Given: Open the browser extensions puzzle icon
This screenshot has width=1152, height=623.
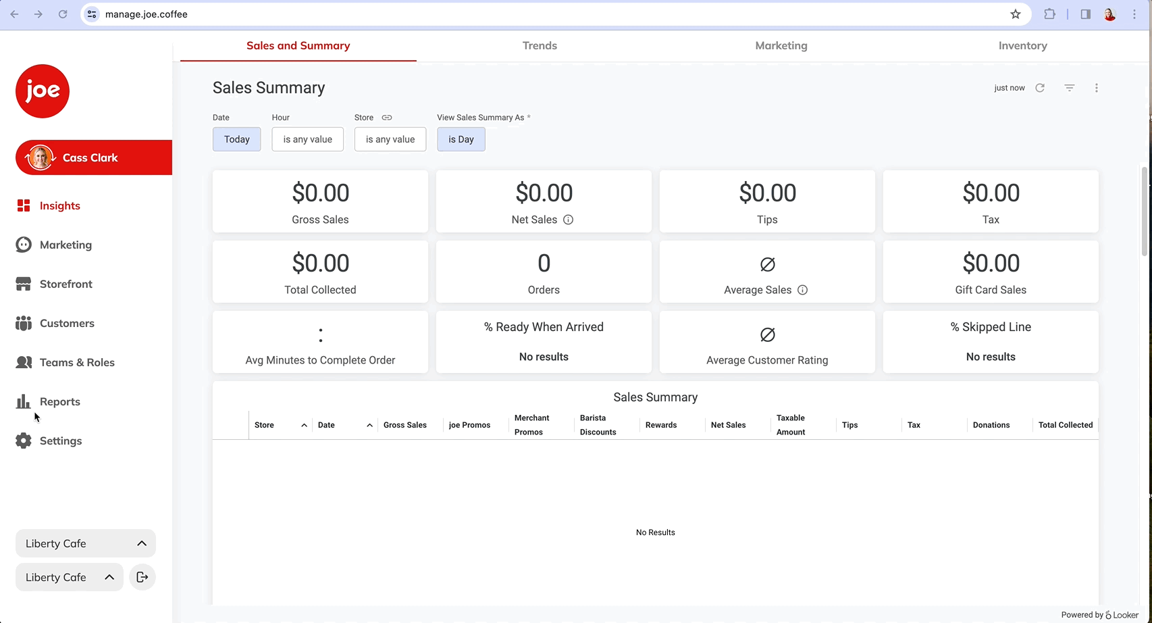Looking at the screenshot, I should (1049, 14).
